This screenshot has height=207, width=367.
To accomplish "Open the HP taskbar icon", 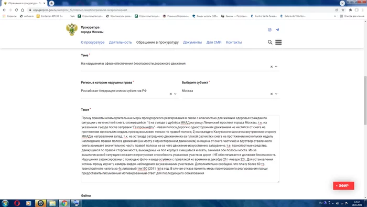I will [x=40, y=203].
